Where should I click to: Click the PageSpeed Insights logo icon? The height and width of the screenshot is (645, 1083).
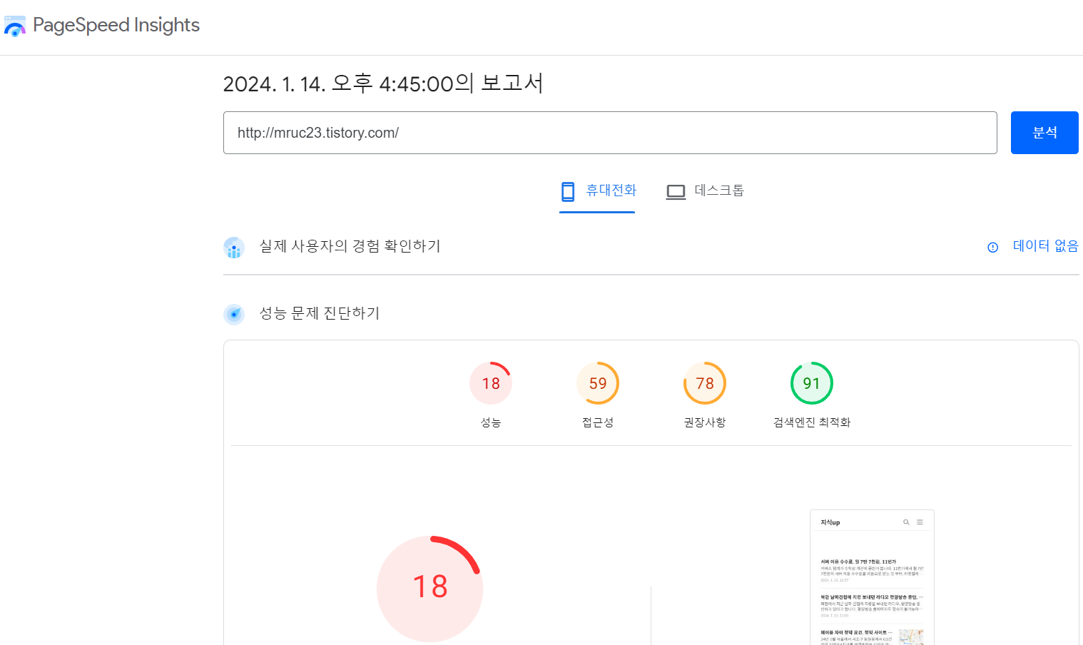pyautogui.click(x=15, y=26)
